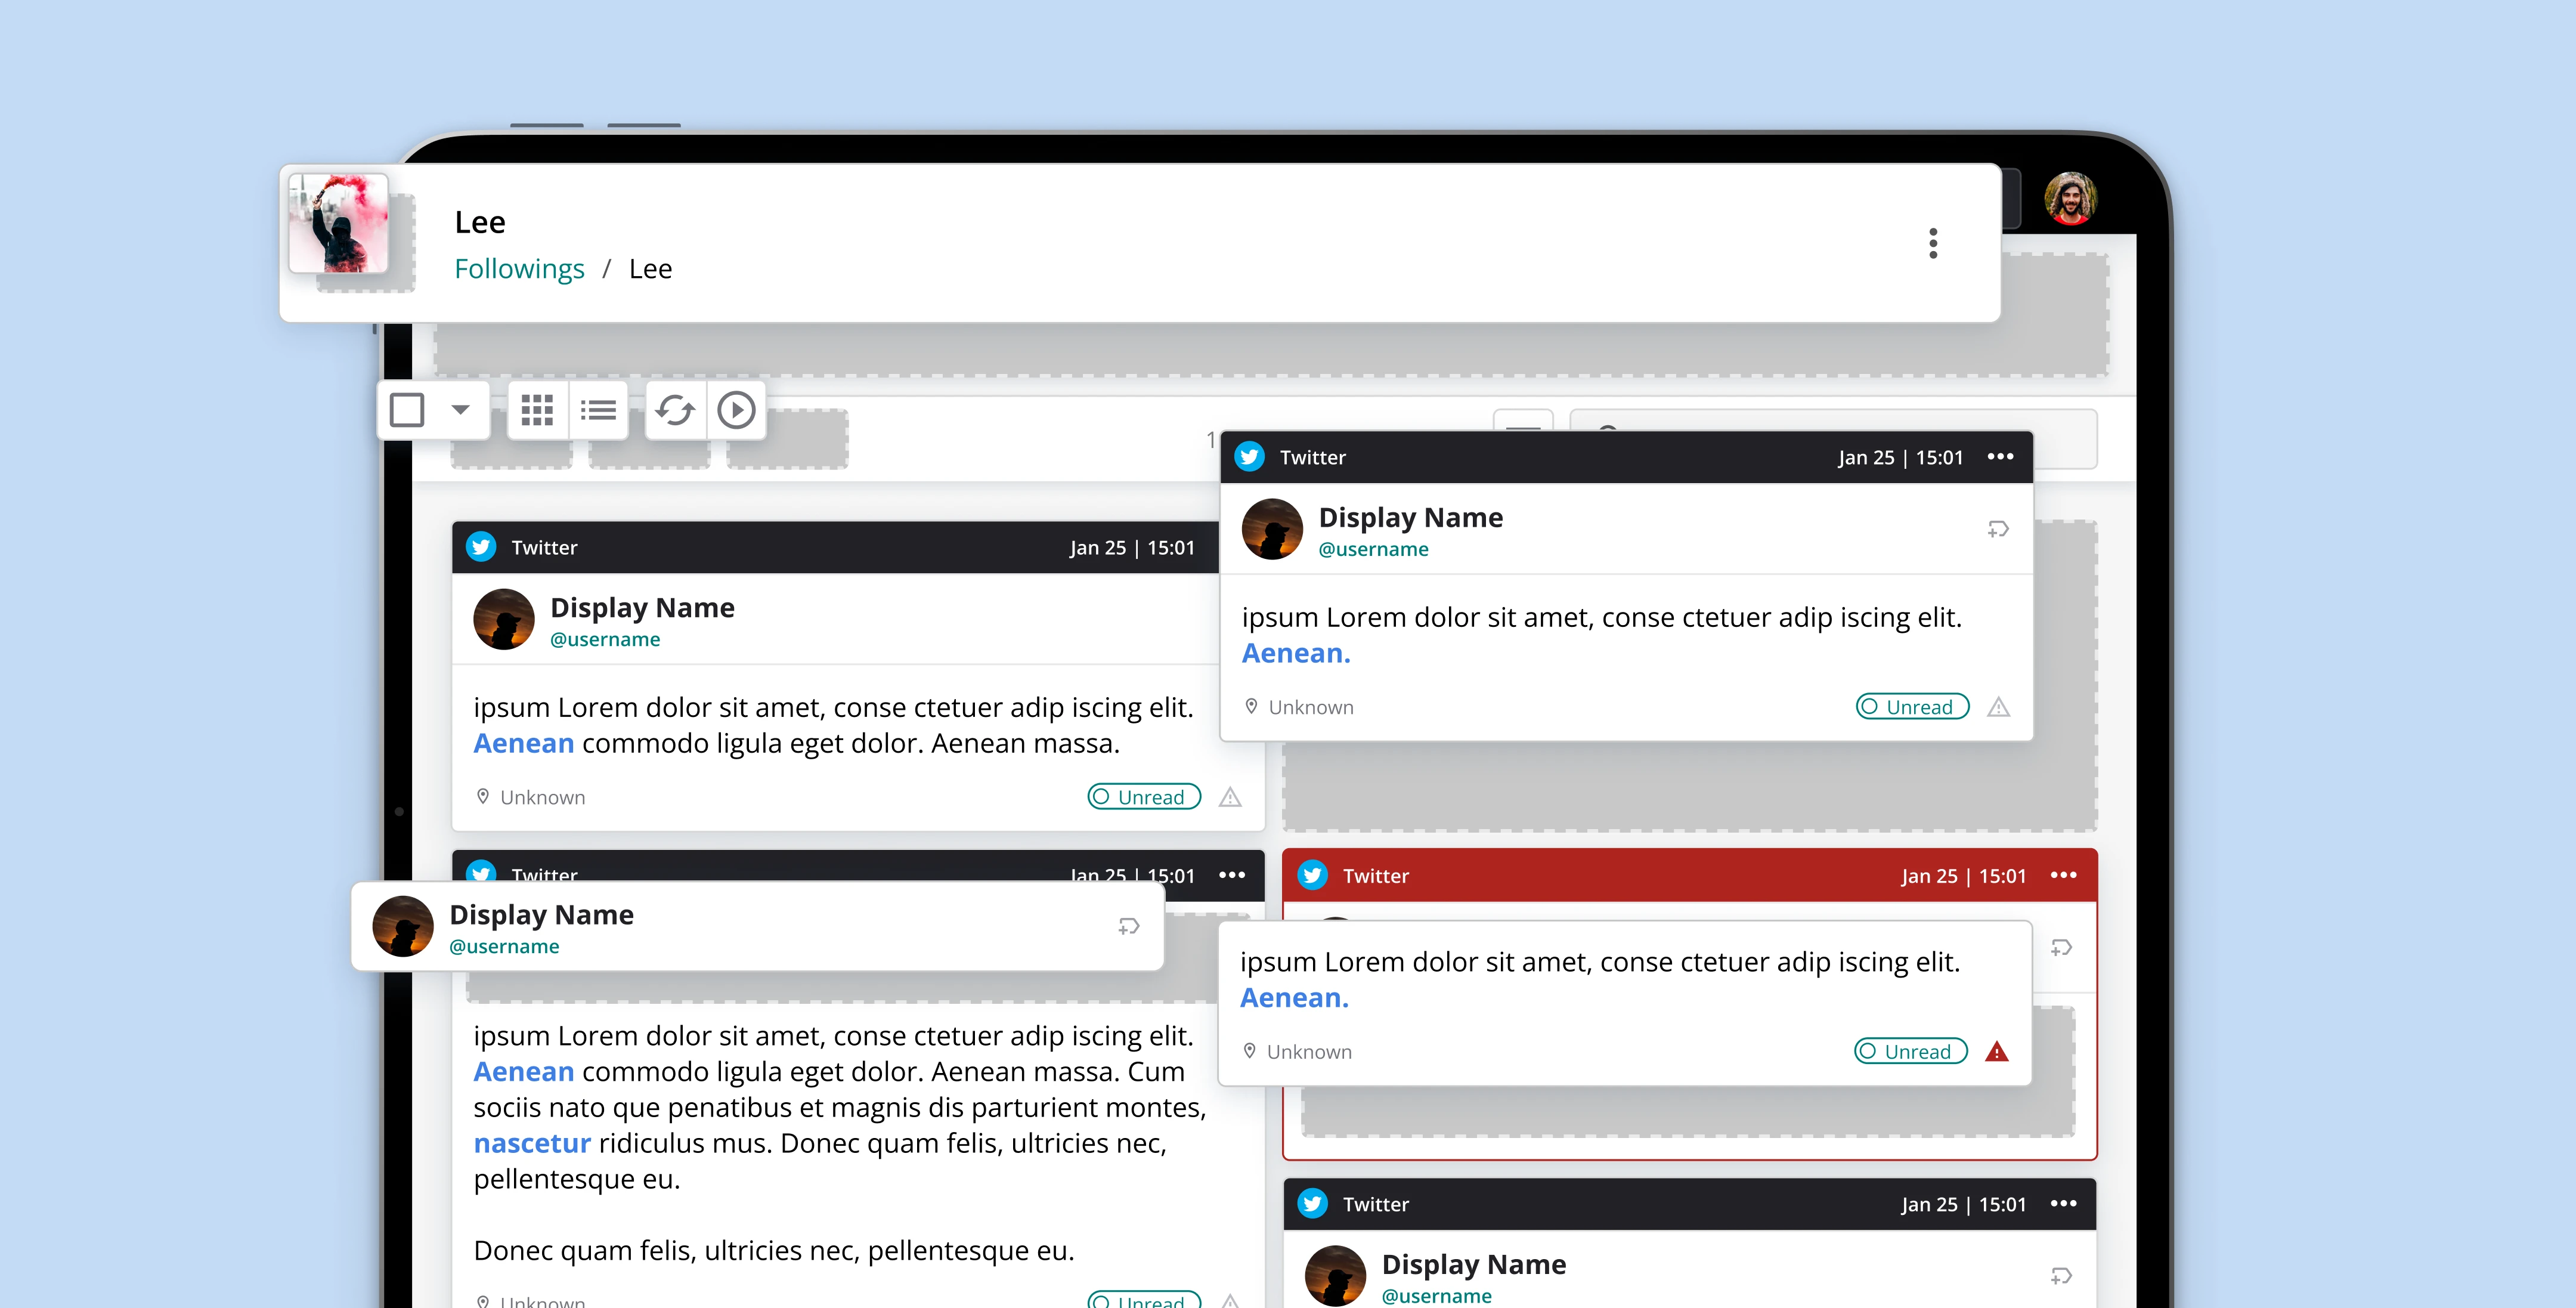Expand the dropdown arrow beside the select-all checkbox
Screen dimensions: 2576x1308
460,410
